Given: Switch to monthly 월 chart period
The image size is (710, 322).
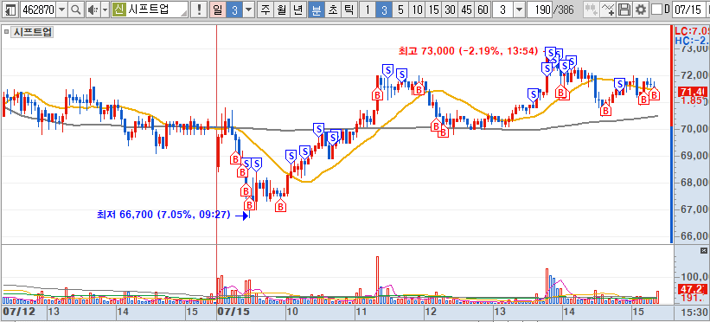Looking at the screenshot, I should (x=281, y=9).
